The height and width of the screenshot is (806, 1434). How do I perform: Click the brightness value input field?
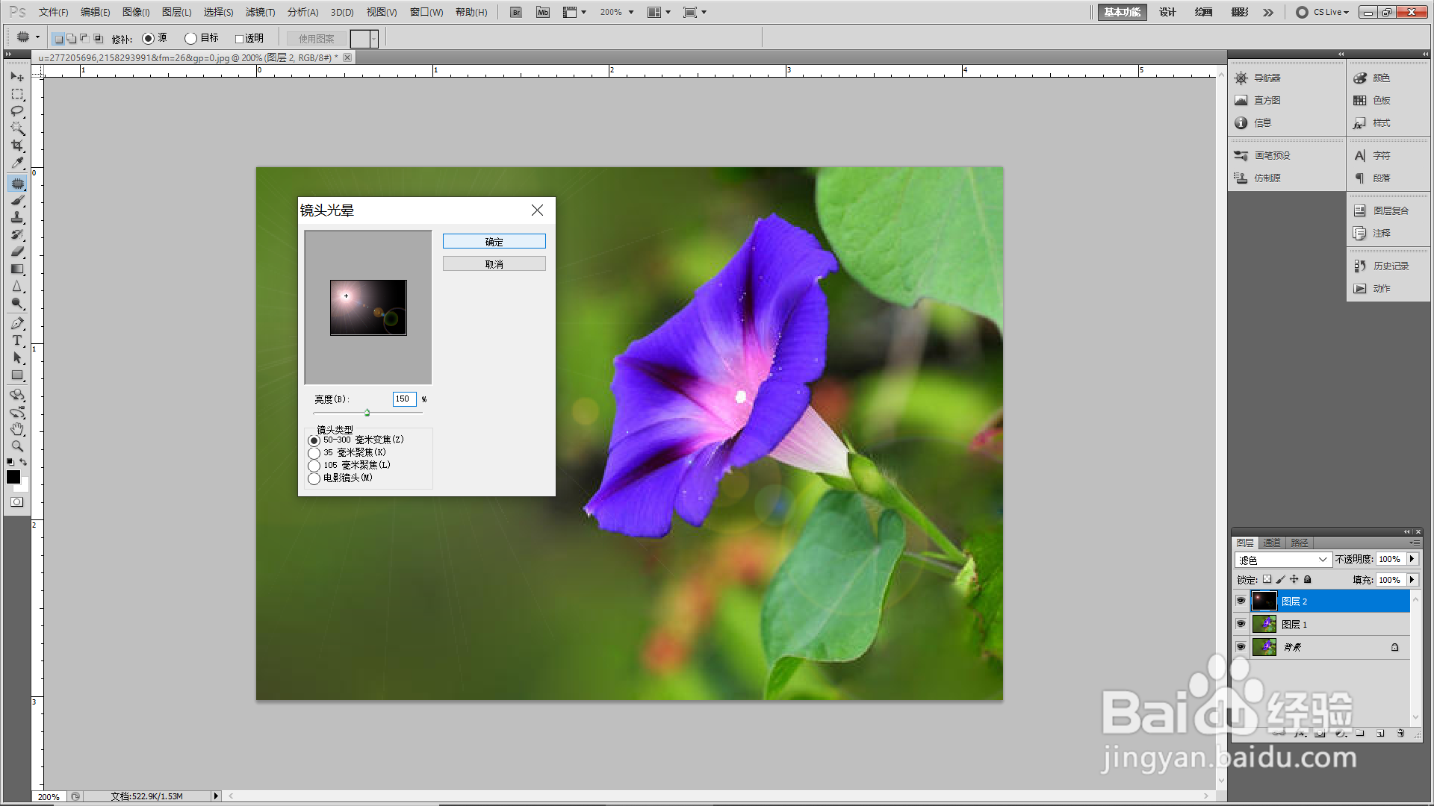click(404, 399)
